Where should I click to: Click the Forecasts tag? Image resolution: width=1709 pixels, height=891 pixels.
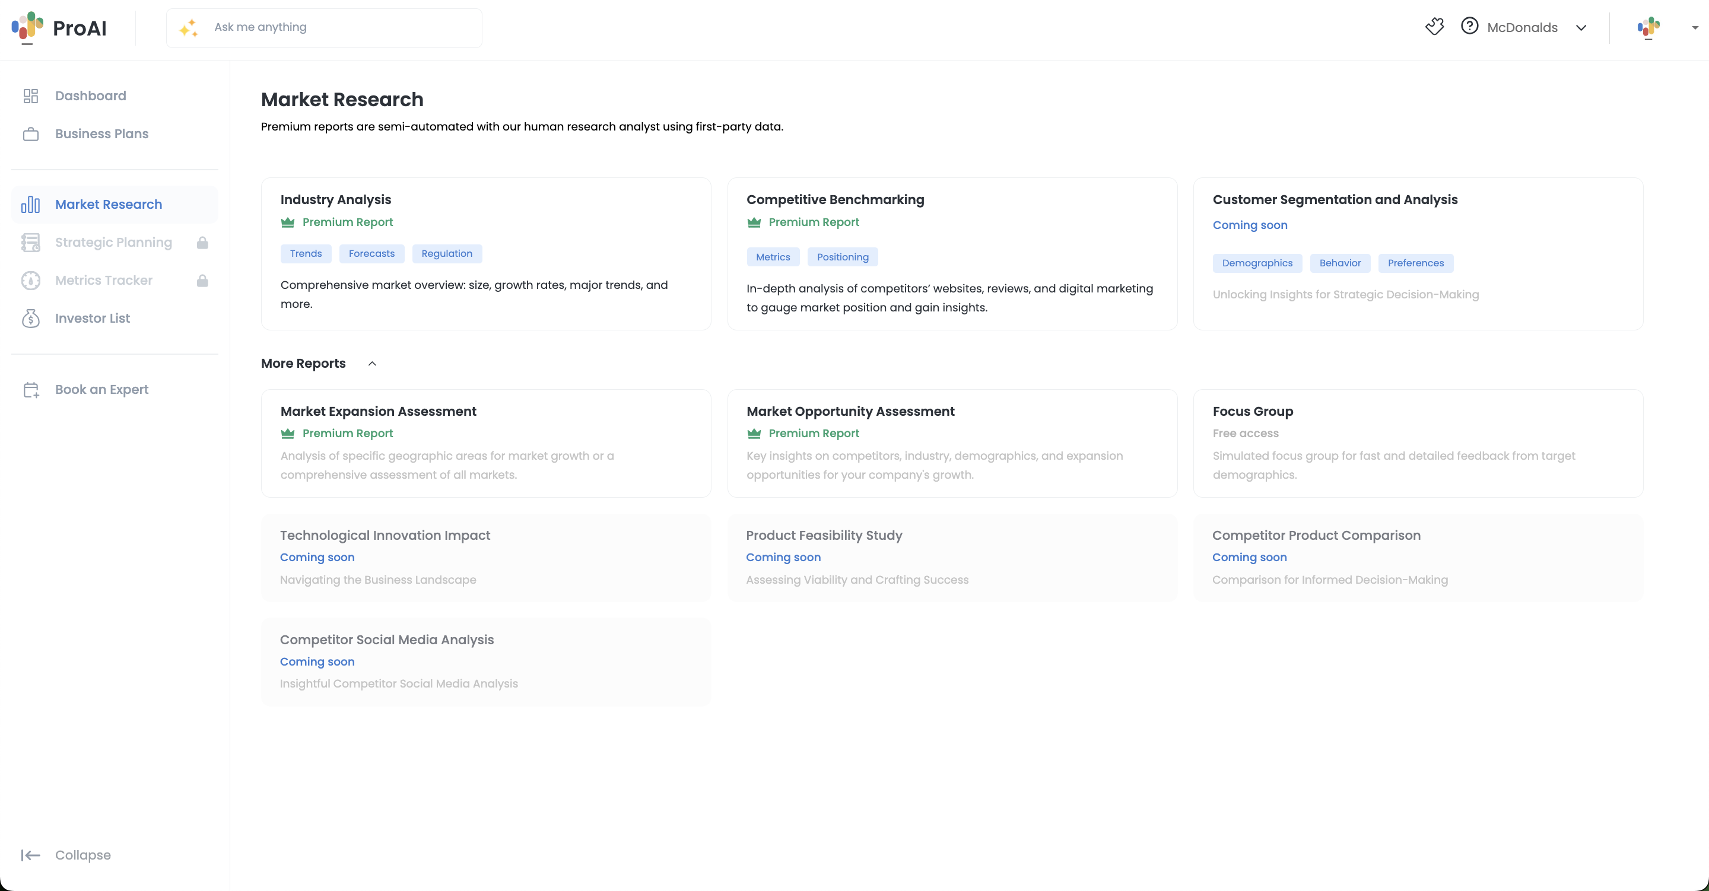(x=371, y=254)
